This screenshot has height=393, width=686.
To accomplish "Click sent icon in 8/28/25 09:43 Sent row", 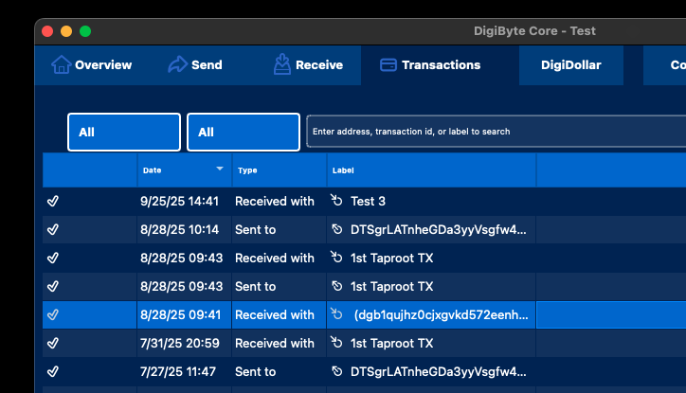I will pos(337,286).
